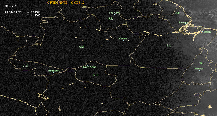
Task: Click the AC state abbreviation
Action: pos(25,66)
